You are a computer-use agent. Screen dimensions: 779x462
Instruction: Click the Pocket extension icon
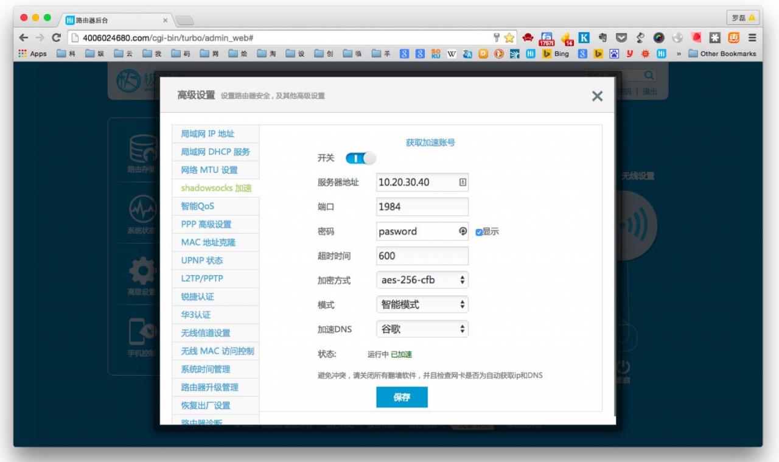pos(621,38)
